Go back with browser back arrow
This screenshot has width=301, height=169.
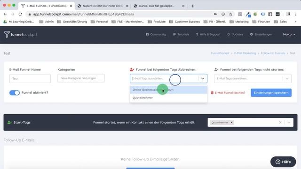pyautogui.click(x=5, y=14)
